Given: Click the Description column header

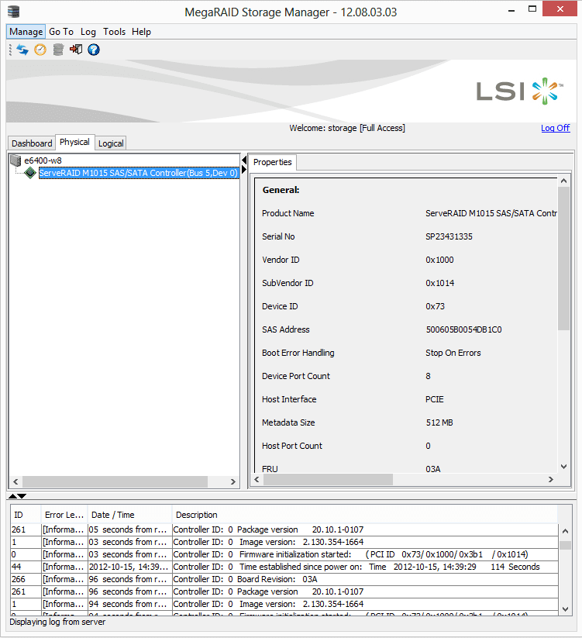Looking at the screenshot, I should tap(364, 515).
